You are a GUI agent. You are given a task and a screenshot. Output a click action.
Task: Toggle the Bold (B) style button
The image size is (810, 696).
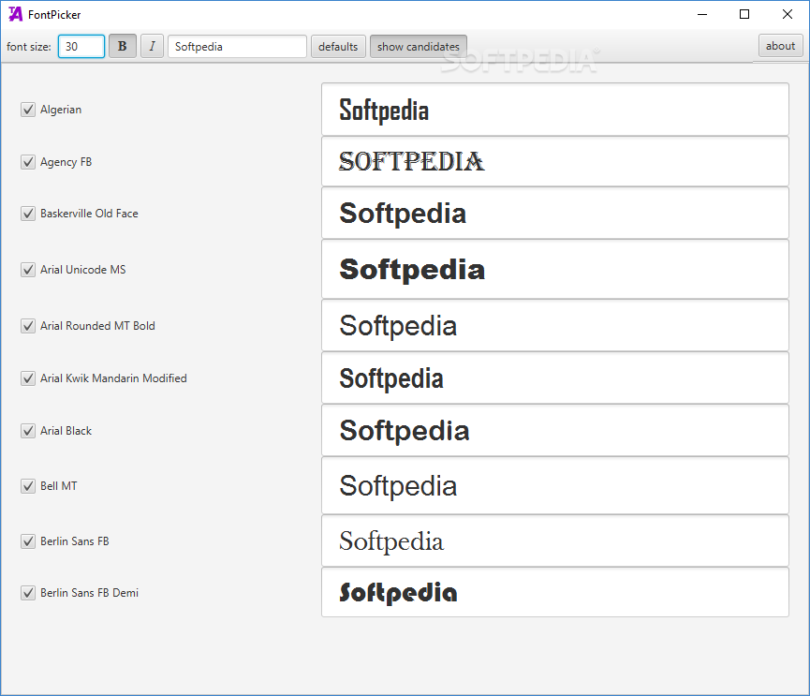tap(123, 46)
